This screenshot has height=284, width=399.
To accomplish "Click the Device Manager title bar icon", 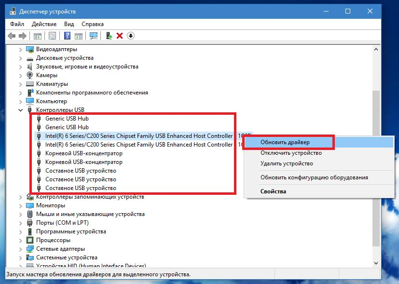I will tap(13, 11).
